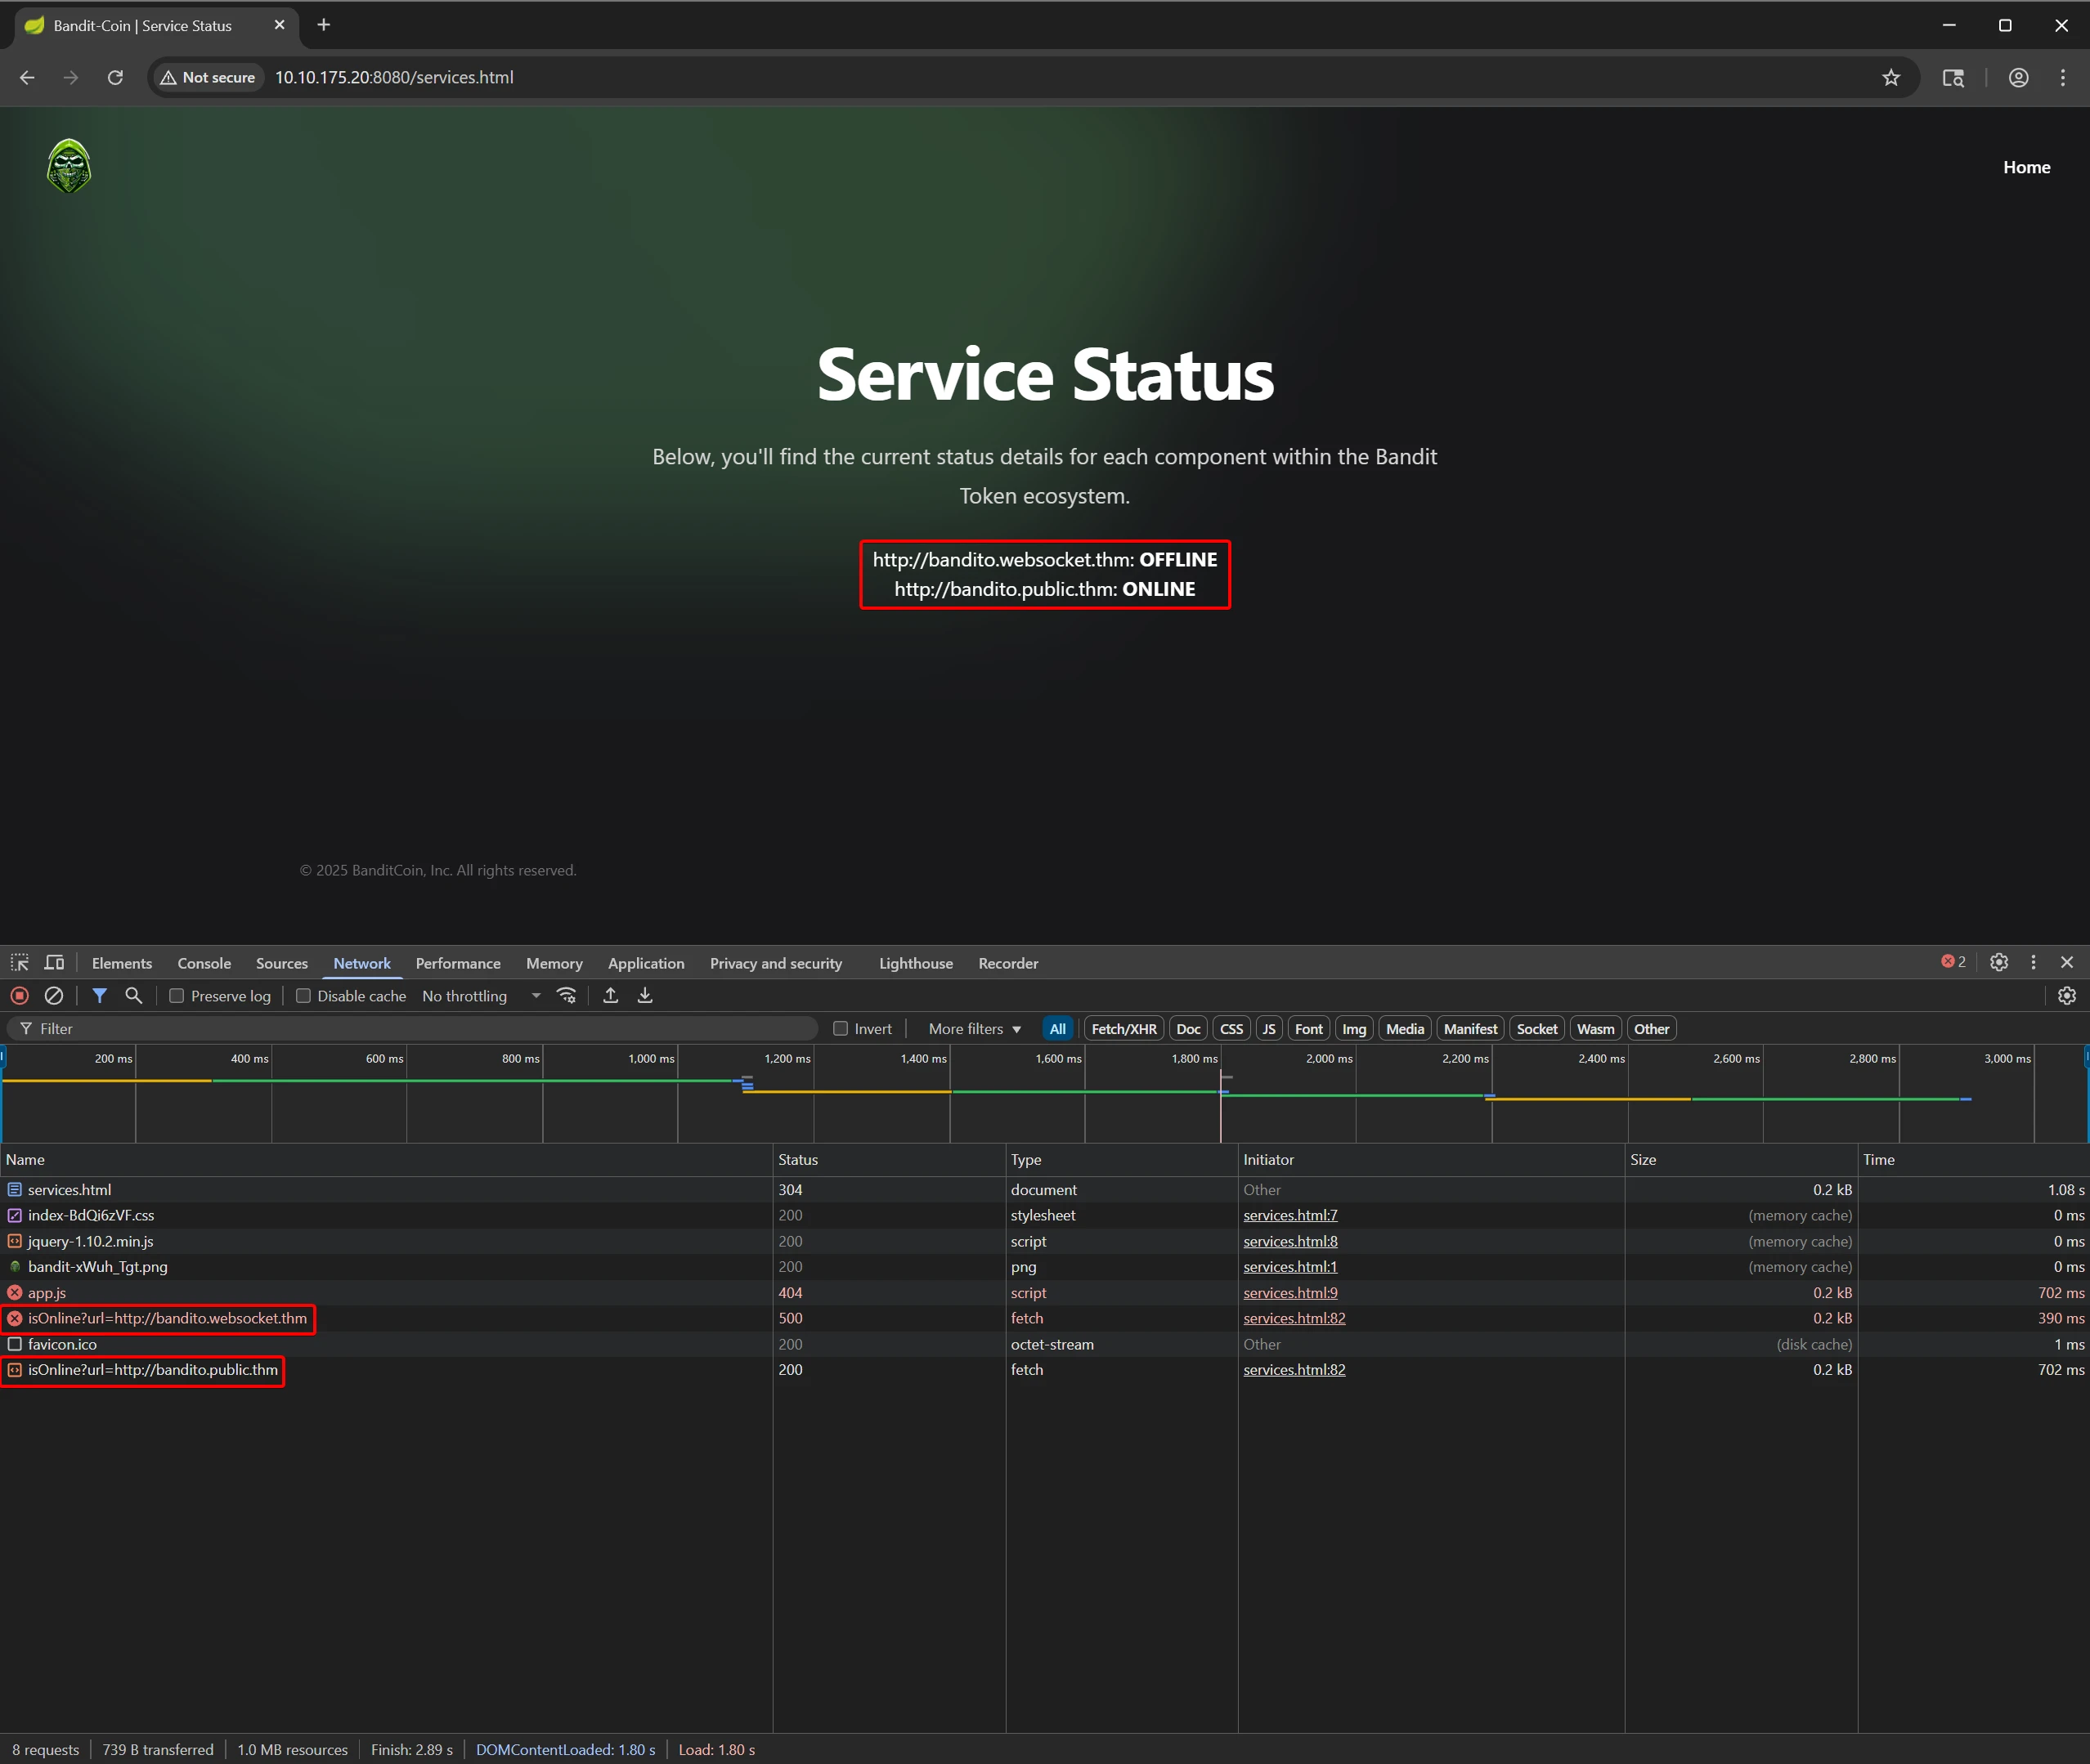
Task: Open the DevTools three-dot customize menu
Action: click(2033, 962)
